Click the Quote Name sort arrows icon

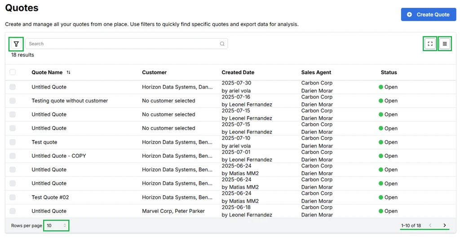68,72
